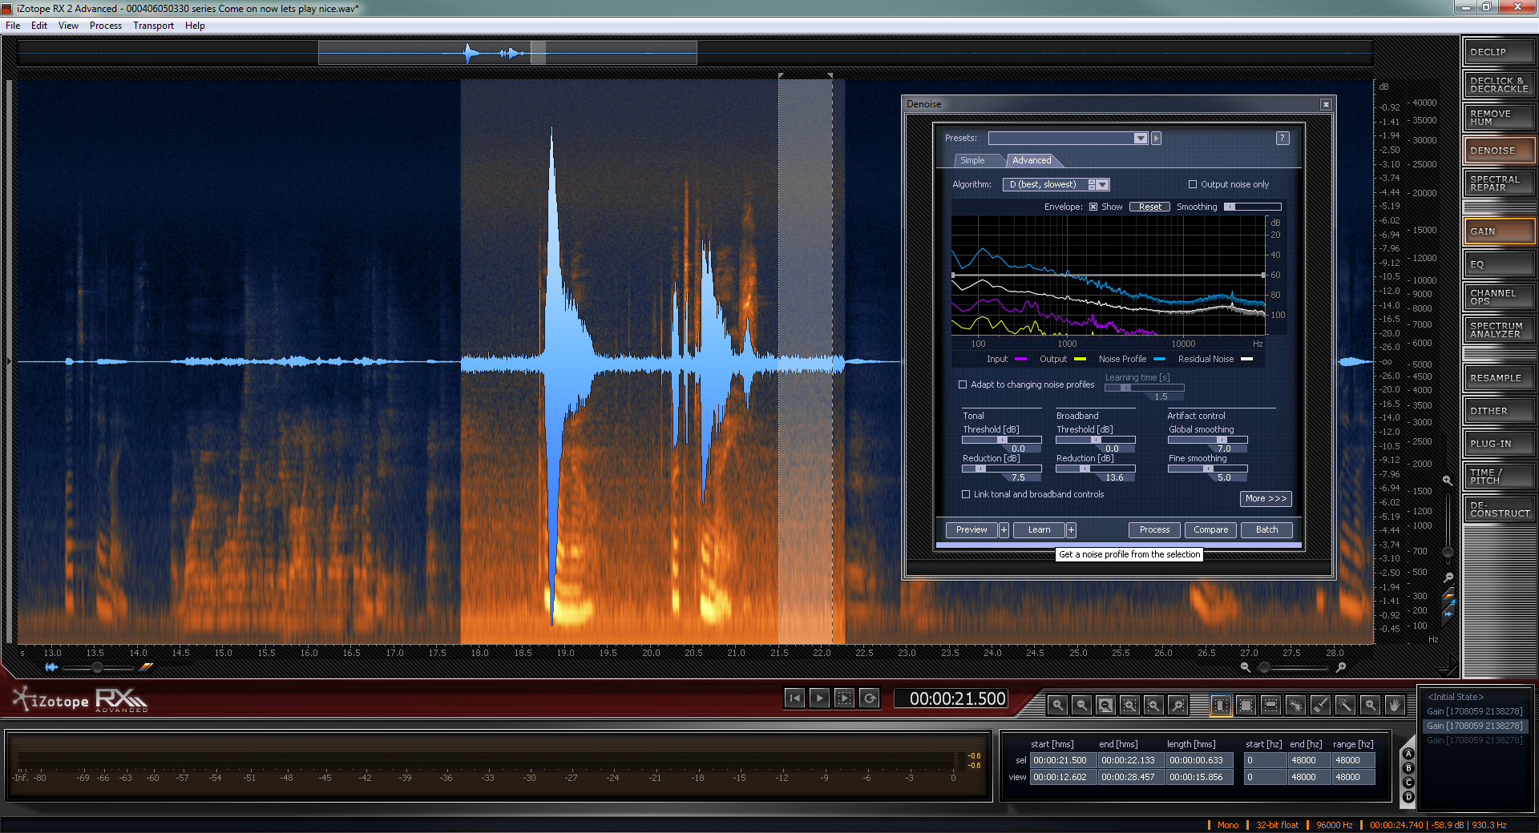Open the Help menu
This screenshot has width=1539, height=833.
(x=195, y=26)
